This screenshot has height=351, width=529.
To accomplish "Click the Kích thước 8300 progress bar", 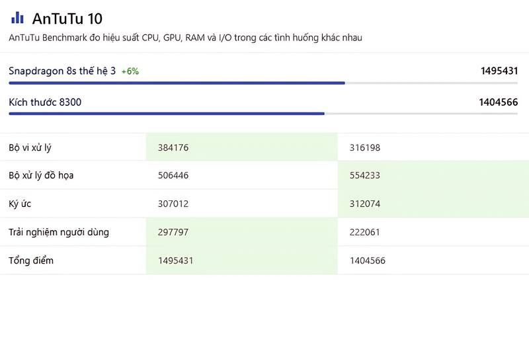I will click(263, 114).
